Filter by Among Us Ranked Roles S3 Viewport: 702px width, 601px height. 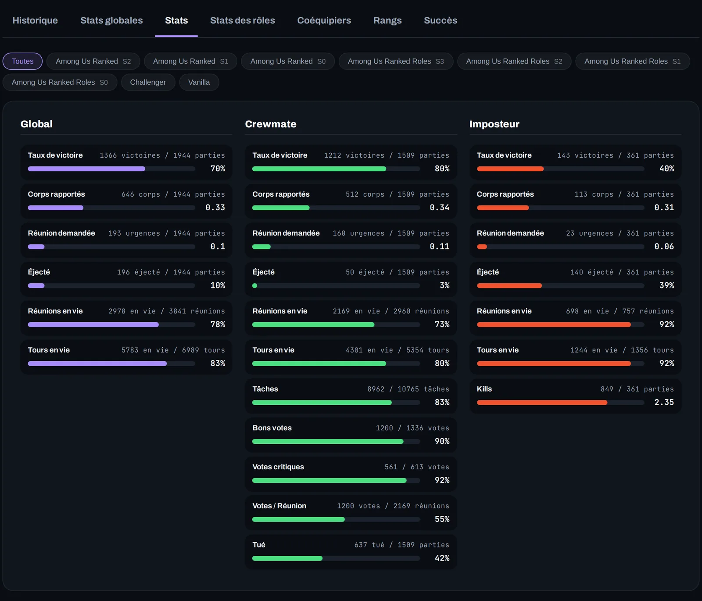[396, 61]
